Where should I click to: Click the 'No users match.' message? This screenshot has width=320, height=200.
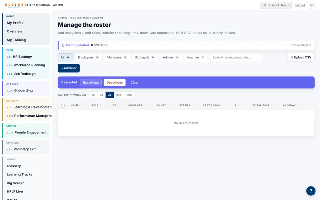coord(186,123)
